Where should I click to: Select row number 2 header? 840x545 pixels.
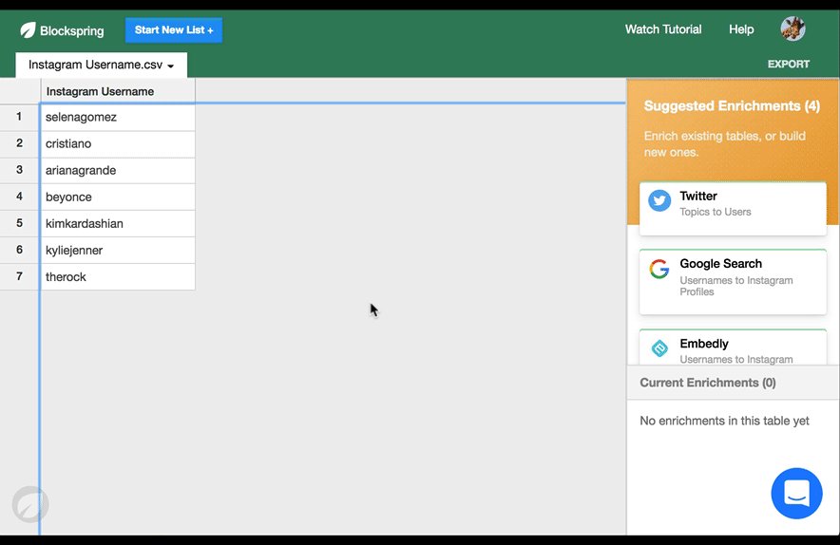click(20, 143)
